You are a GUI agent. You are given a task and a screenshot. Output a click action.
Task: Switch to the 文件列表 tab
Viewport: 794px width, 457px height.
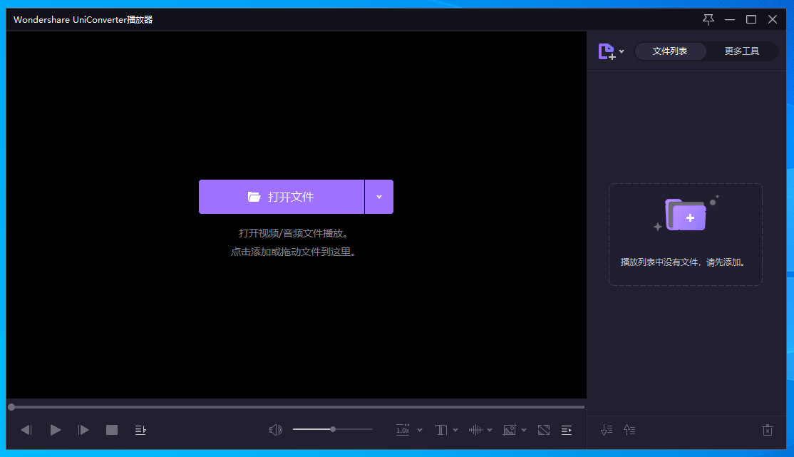pyautogui.click(x=670, y=51)
